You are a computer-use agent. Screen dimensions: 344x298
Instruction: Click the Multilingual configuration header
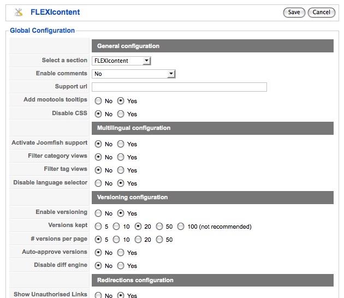[212, 128]
